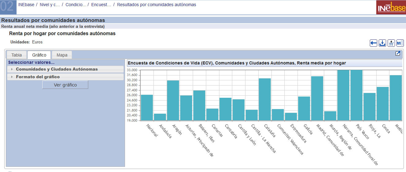Open the methodology M icon
This screenshot has height=172, width=406.
click(x=400, y=43)
